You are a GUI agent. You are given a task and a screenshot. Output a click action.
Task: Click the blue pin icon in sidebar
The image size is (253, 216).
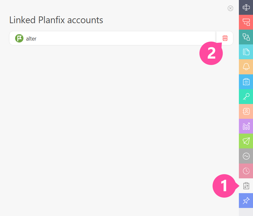[x=246, y=201]
